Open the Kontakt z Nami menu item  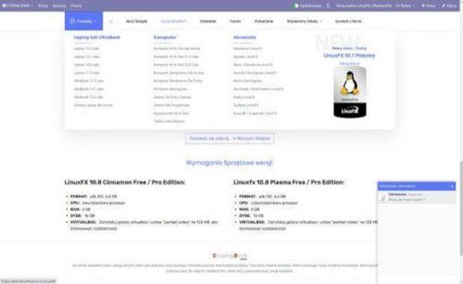pyautogui.click(x=348, y=21)
